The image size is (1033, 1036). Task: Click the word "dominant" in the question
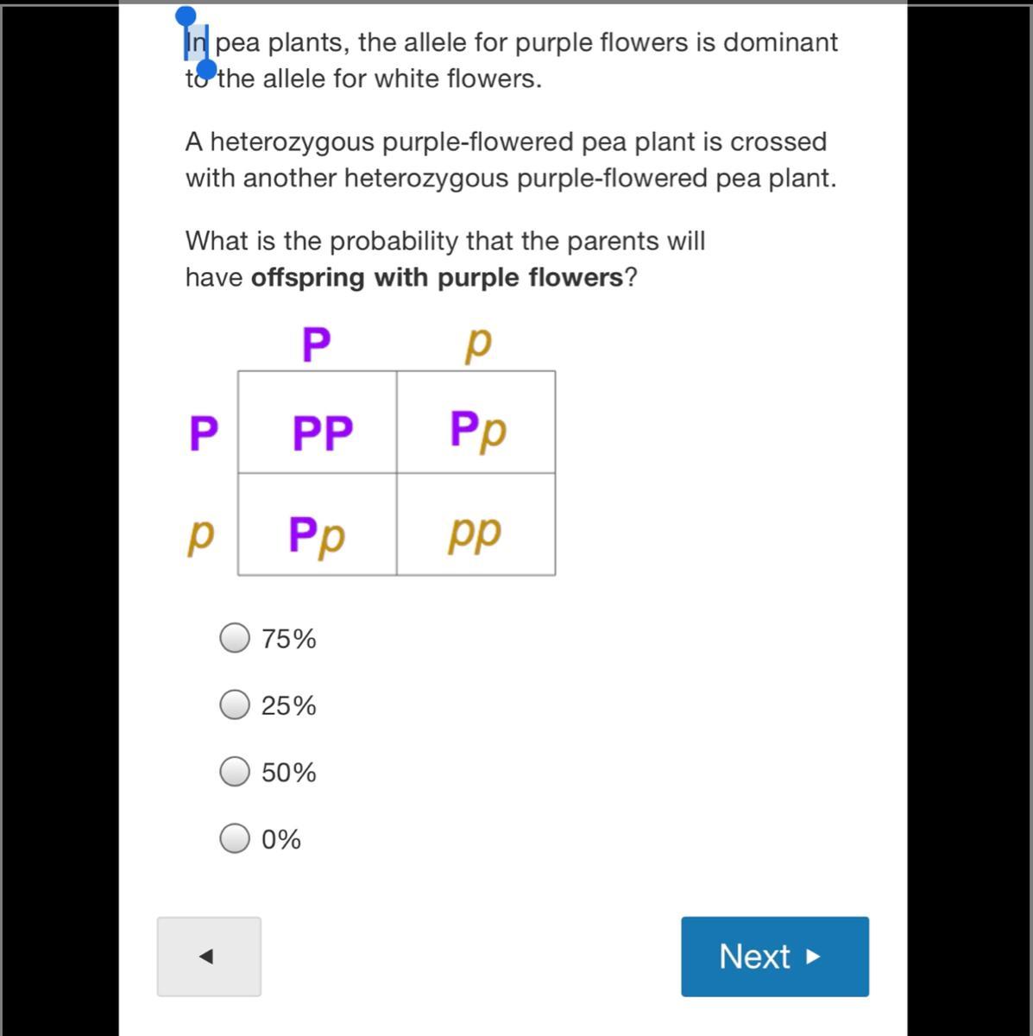(x=780, y=42)
